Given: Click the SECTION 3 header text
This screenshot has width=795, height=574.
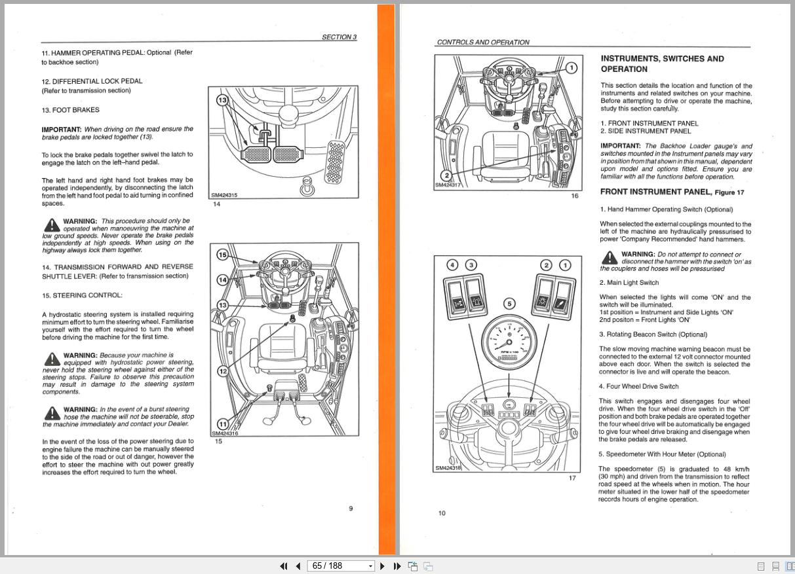Looking at the screenshot, I should (x=339, y=37).
